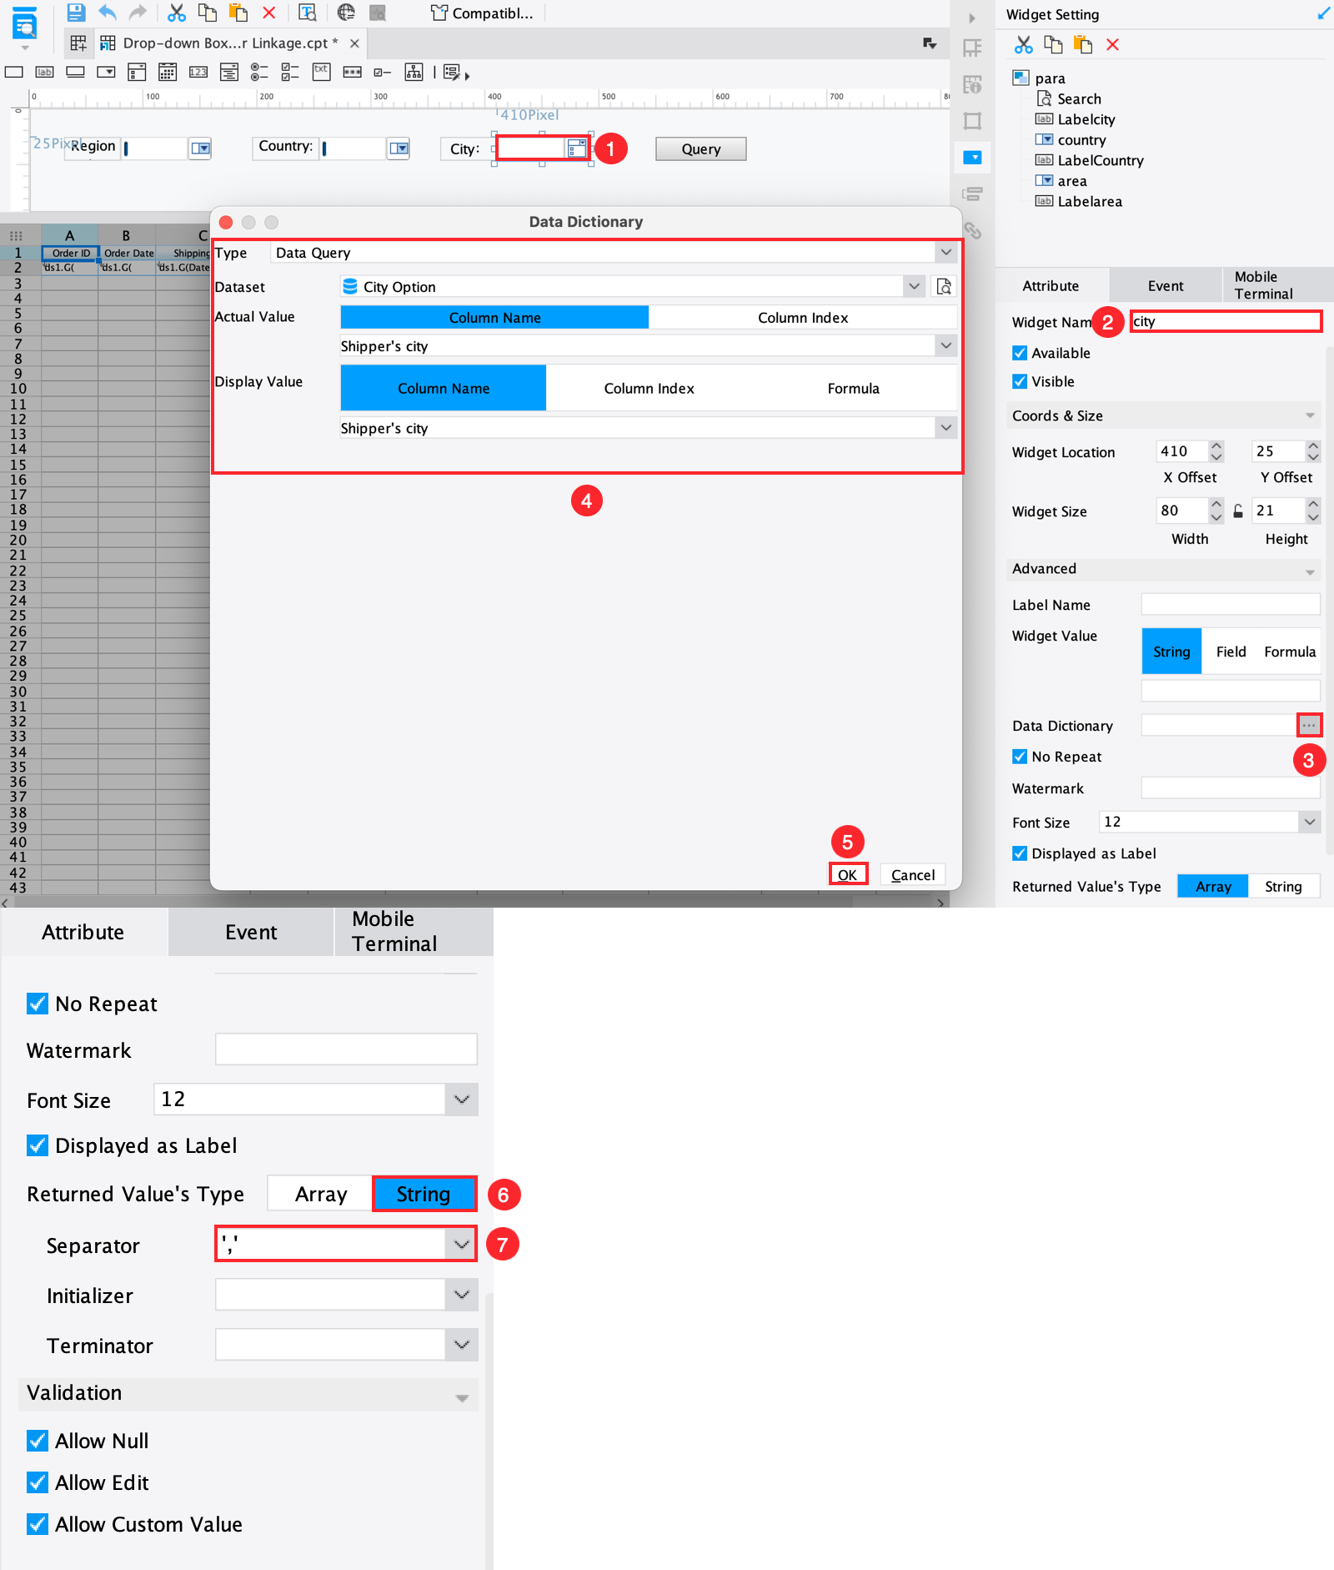Uncheck the Allow Null checkbox
Viewport: 1334px width, 1570px height.
coord(37,1441)
